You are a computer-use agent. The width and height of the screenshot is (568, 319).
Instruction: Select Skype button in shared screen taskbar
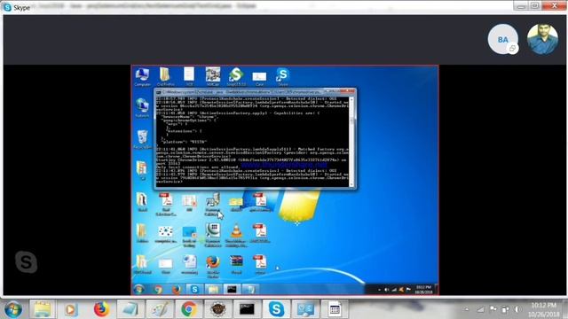tap(194, 290)
